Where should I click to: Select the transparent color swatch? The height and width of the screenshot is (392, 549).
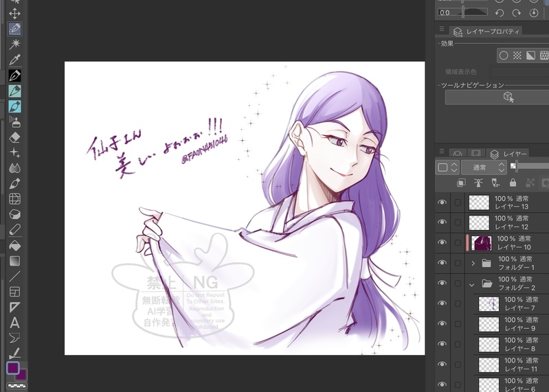pos(17,386)
